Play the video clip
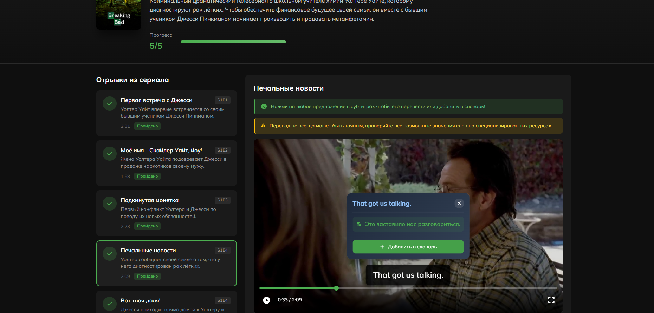This screenshot has height=313, width=654. pos(266,300)
